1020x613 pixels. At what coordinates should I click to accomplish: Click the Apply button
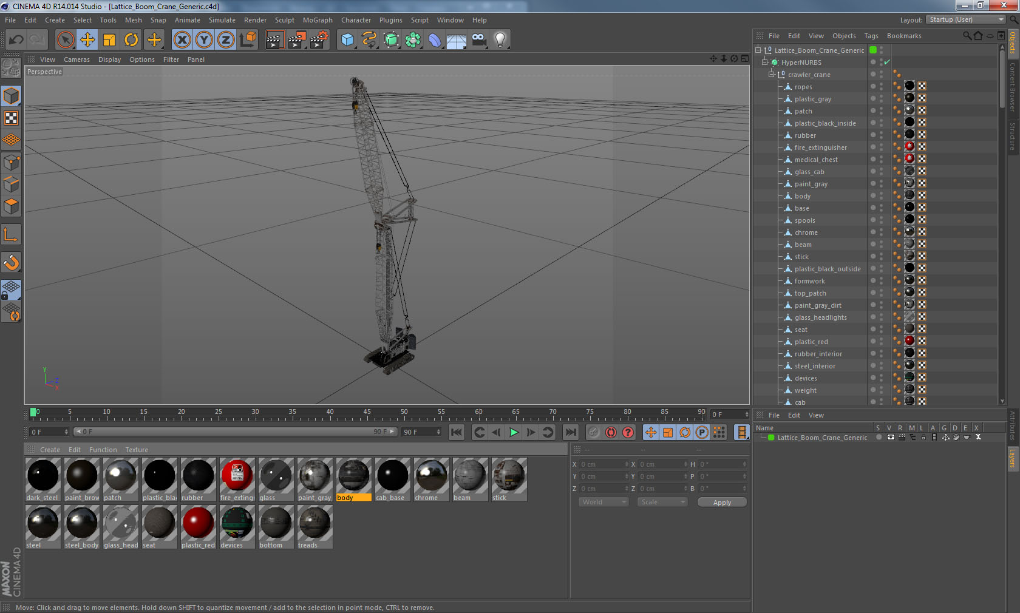(x=722, y=503)
